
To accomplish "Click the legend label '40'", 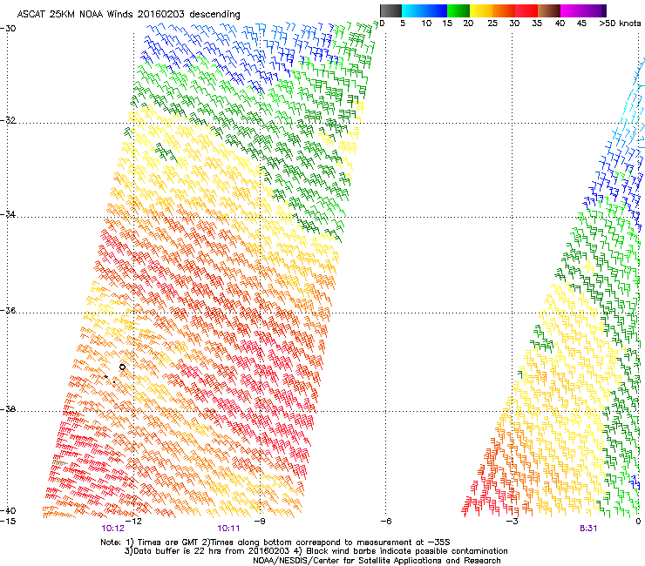I will pyautogui.click(x=560, y=24).
